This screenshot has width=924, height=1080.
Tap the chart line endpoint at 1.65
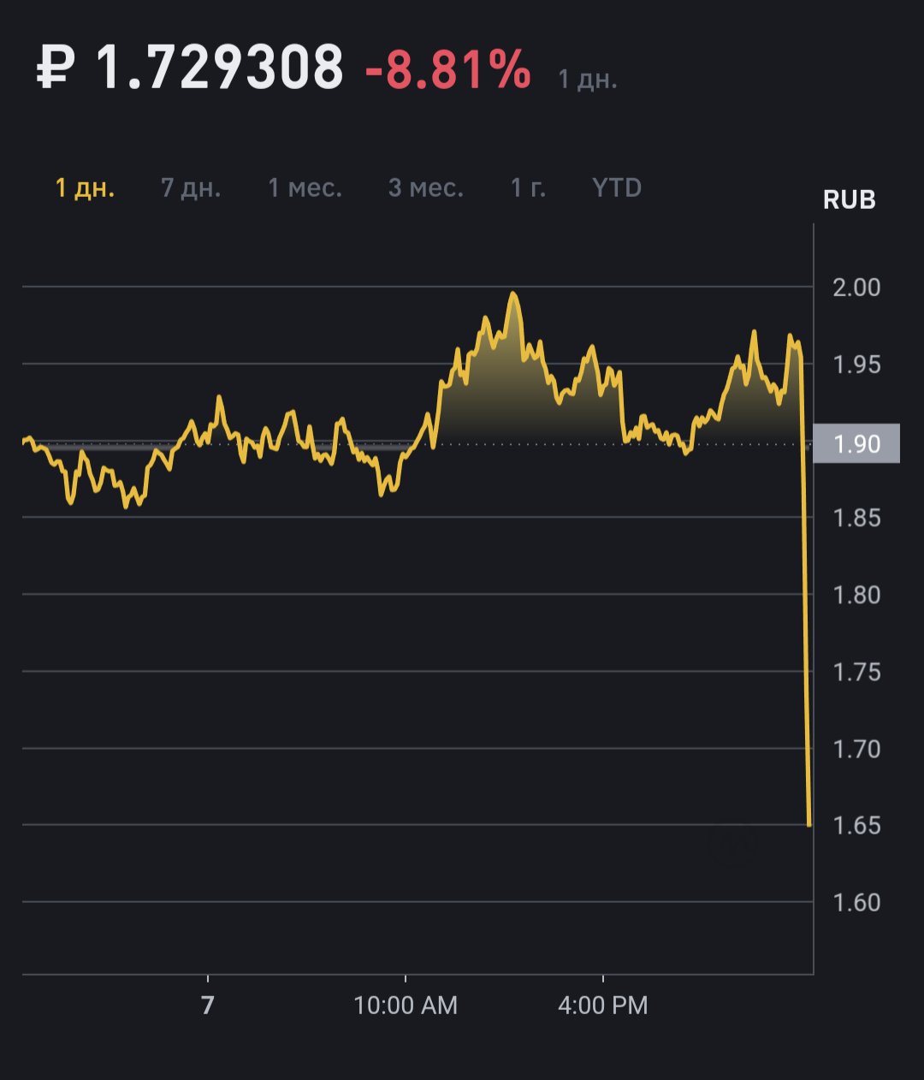[809, 824]
